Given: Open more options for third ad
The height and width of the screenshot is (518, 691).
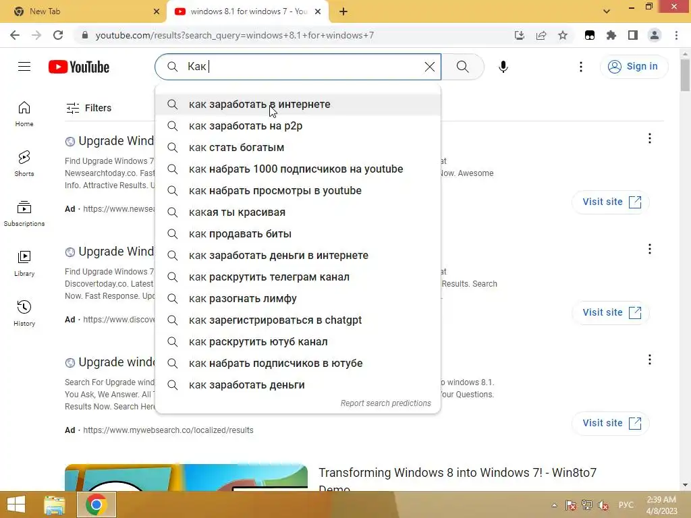Looking at the screenshot, I should point(650,359).
